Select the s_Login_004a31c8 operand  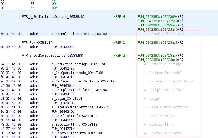pyautogui.click(x=67, y=99)
